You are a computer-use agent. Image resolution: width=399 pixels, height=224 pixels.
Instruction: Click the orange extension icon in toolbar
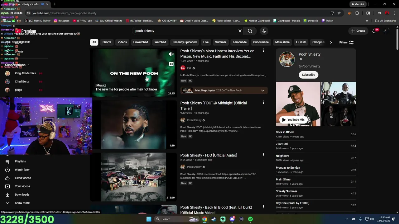pos(349,13)
